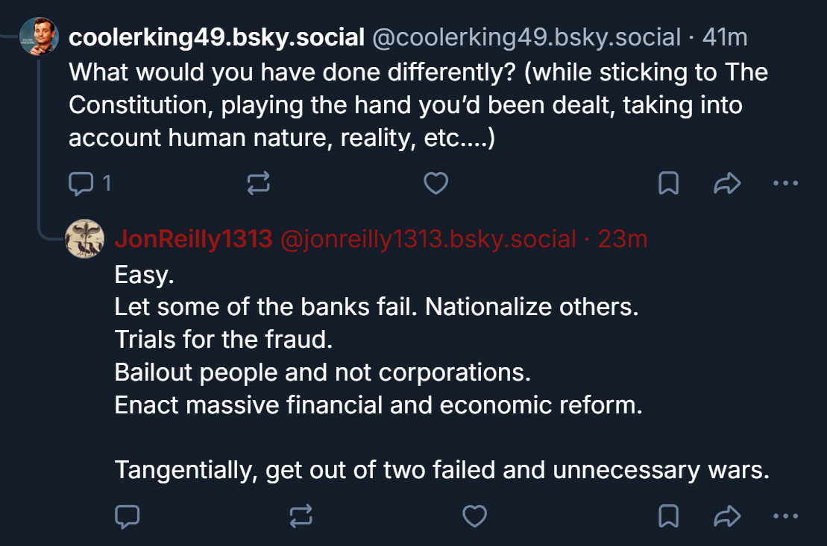
Task: Share JonReilly1313's reply
Action: [x=726, y=515]
